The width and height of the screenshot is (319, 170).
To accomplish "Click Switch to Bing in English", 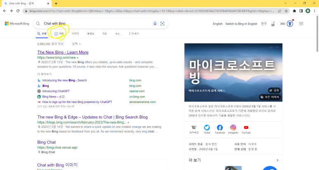I will [x=241, y=24].
